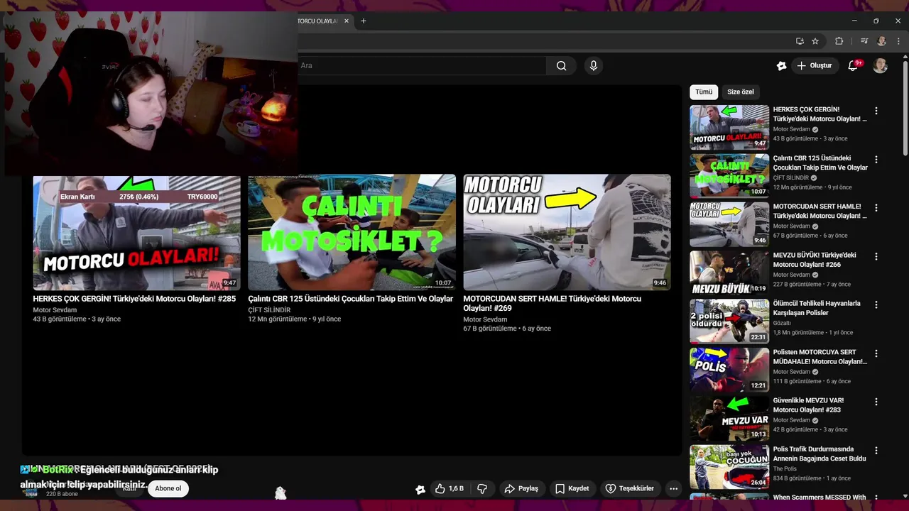Open menu for Çalıntı CBR 125 sidebar video
Screen dimensions: 909x511
pyautogui.click(x=876, y=159)
